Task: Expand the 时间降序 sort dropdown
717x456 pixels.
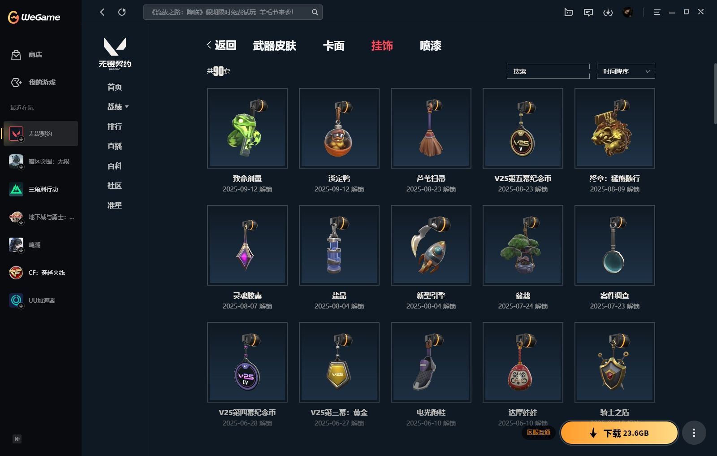Action: click(626, 71)
